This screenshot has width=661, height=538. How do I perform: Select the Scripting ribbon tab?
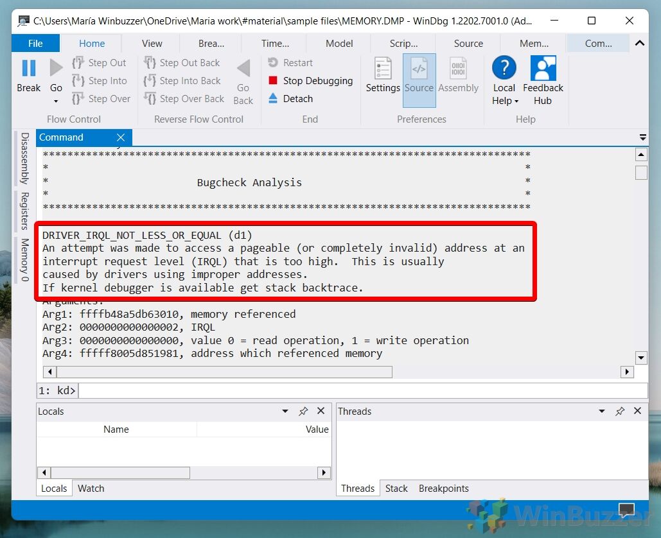click(403, 44)
